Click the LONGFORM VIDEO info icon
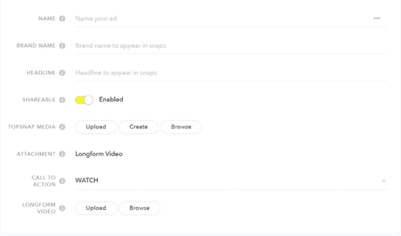This screenshot has height=236, width=401. tap(62, 208)
